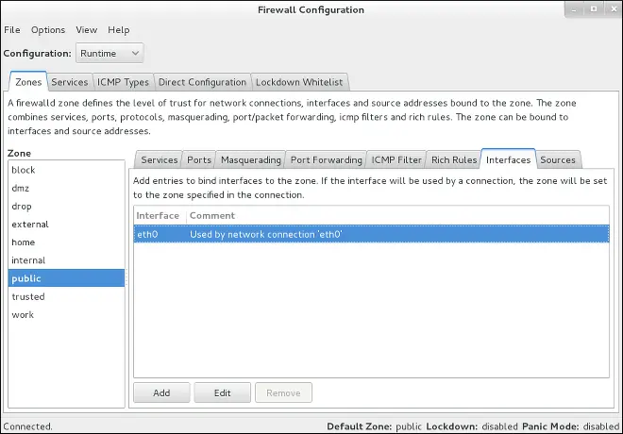Select the Port Forwarding sub-tab

(x=327, y=160)
